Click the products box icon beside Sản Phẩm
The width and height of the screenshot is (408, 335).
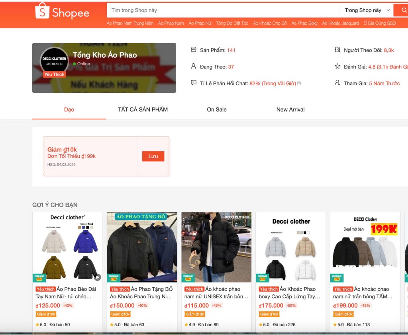[x=194, y=50]
